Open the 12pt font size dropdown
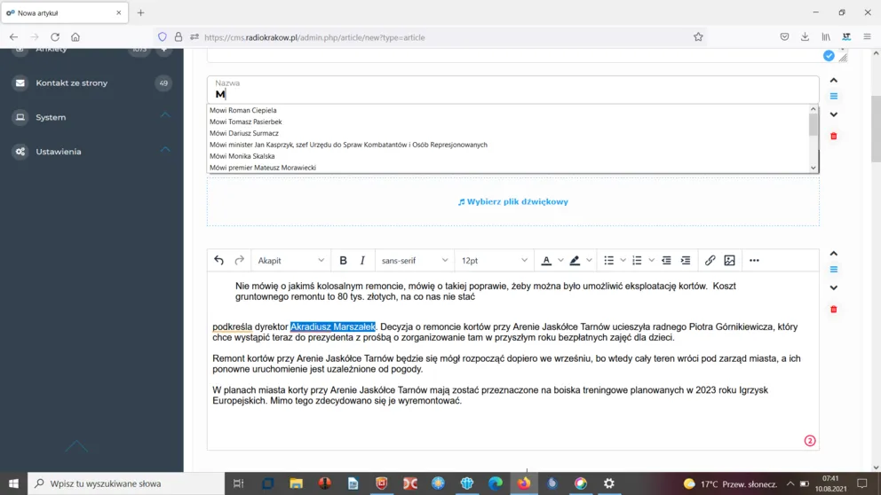Viewport: 881px width, 495px height. 495,261
